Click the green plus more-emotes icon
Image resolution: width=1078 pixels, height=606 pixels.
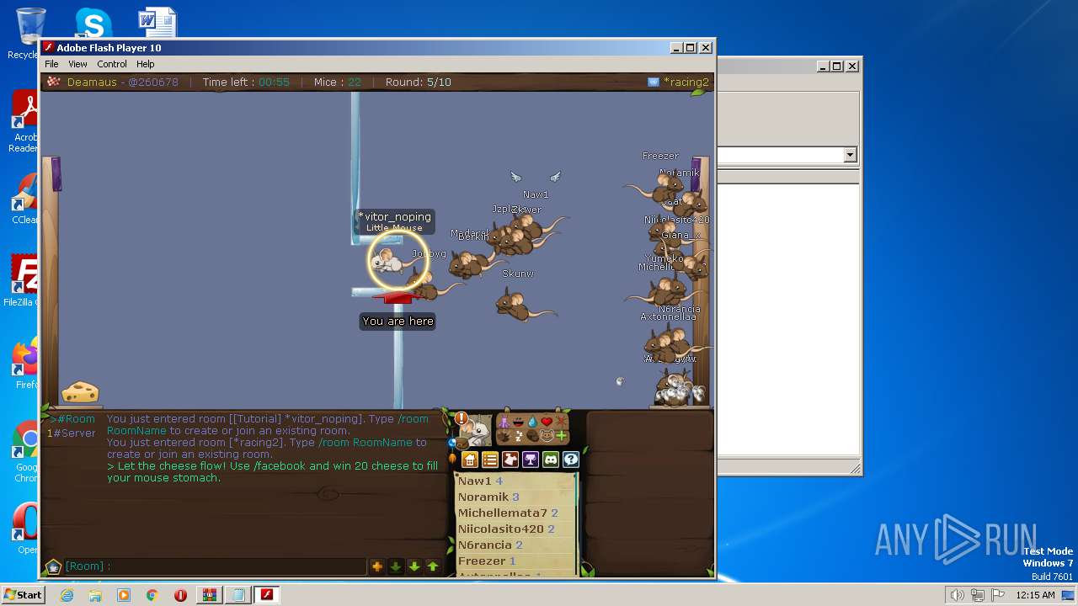[x=561, y=436]
